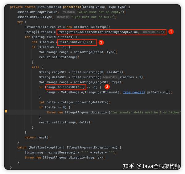The image size is (185, 174).
Task: Click the else keyword
Action: pos(35,67)
